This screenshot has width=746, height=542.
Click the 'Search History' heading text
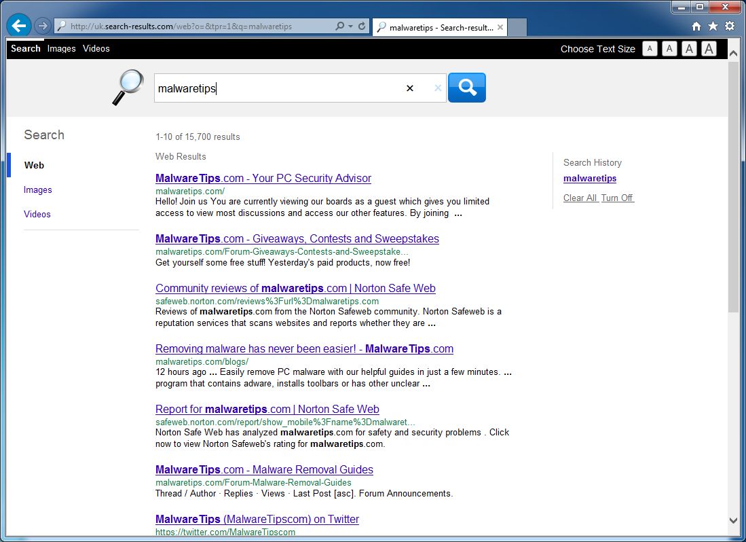(593, 162)
